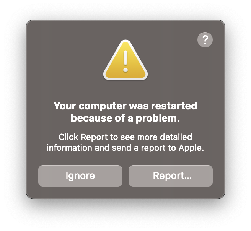Click the yellow warning triangle icon
Viewport: 251px width, 231px height.
pyautogui.click(x=125, y=60)
